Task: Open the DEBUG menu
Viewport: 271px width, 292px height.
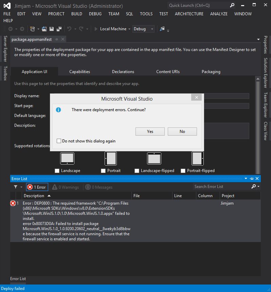Action: 95,14
